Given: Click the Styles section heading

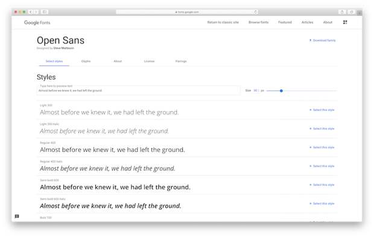Looking at the screenshot, I should click(46, 77).
